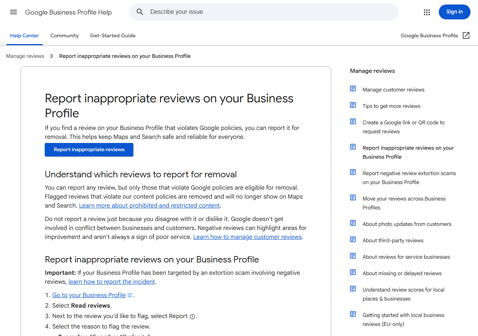
Task: Focus the Describe your issue search field
Action: (x=264, y=12)
